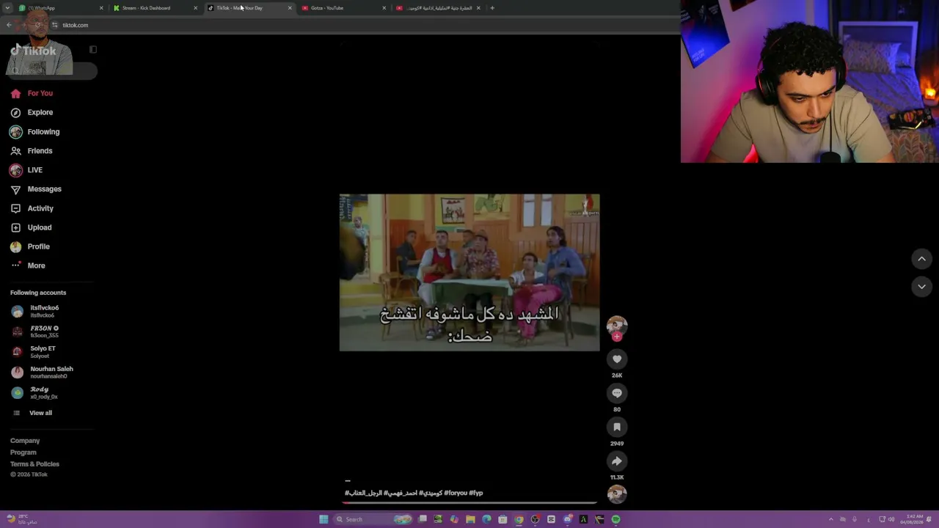Screen dimensions: 939x528
Task: Click the Upload plus-square icon
Action: pyautogui.click(x=15, y=227)
